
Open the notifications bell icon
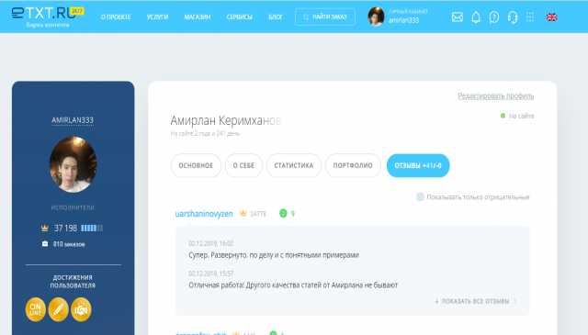pyautogui.click(x=476, y=17)
